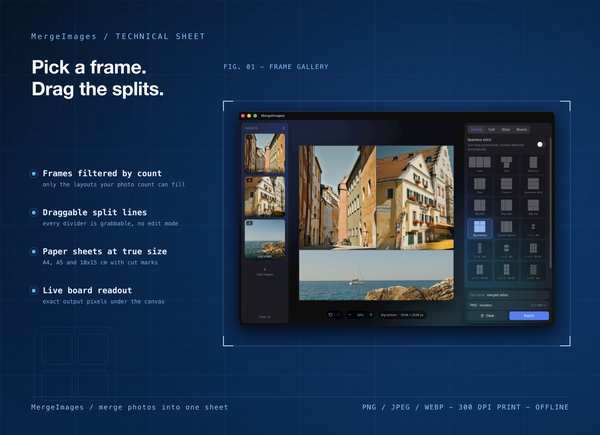Choose the Column frame layout
Image resolution: width=600 pixels, height=435 pixels.
(506, 186)
